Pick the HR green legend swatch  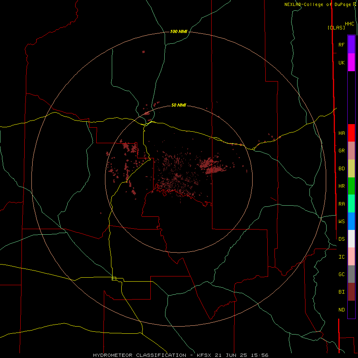tap(351, 186)
